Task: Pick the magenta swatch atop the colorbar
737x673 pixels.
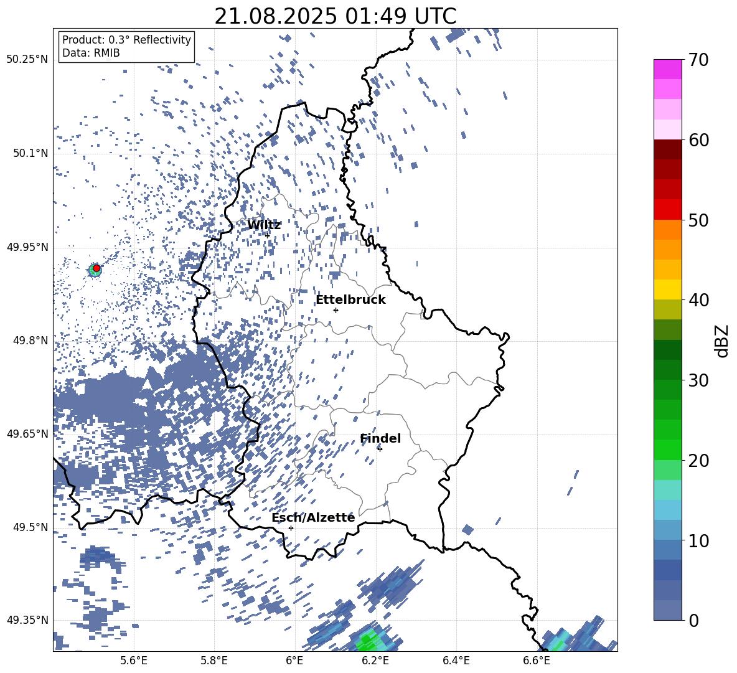Action: point(667,69)
